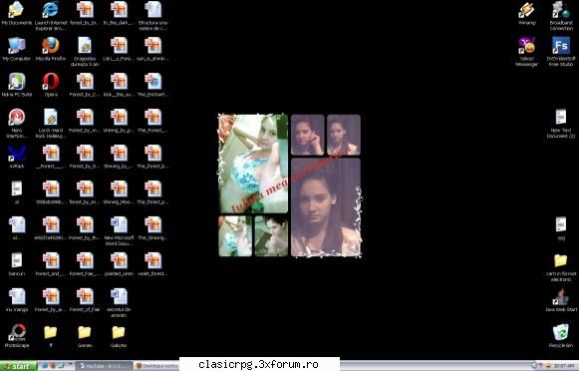Select the Structura unui sistem Word document
579x371 pixels.
point(152,16)
